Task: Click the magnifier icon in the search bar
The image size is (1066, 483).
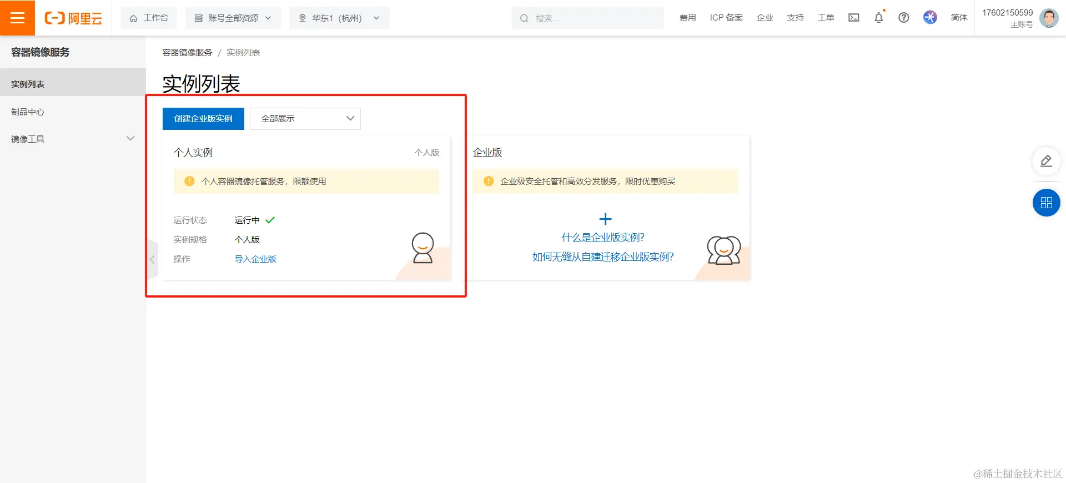Action: pos(524,18)
